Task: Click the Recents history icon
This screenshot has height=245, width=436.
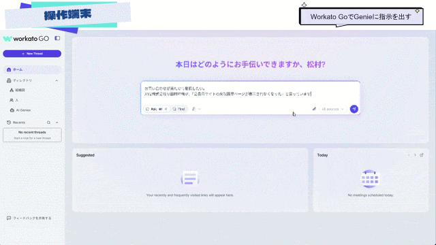Action: point(9,122)
